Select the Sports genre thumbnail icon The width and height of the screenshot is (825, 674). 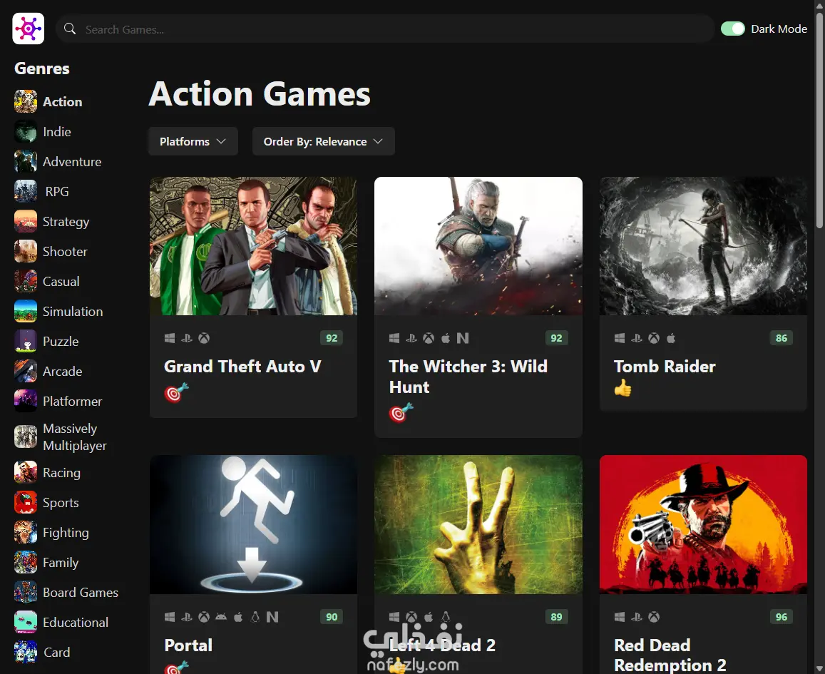click(x=25, y=503)
